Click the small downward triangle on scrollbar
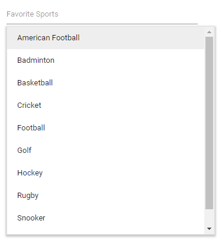222x243 pixels. 209,229
